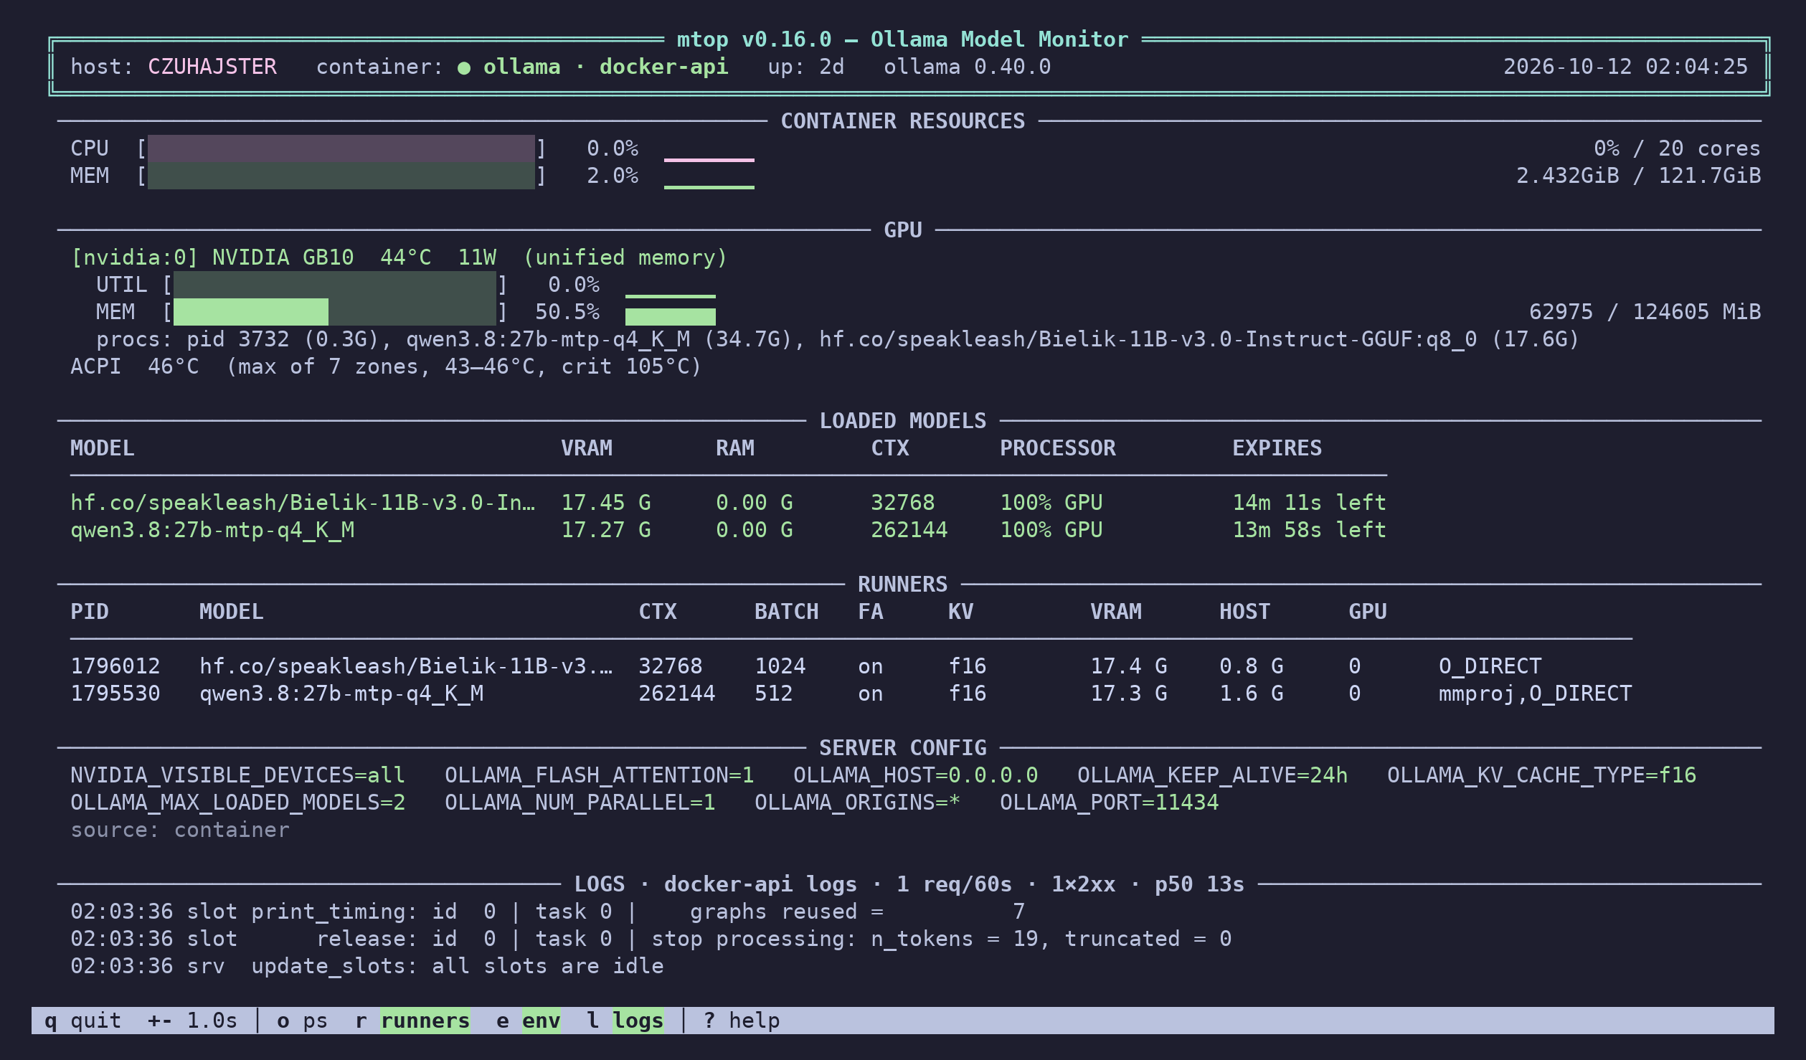This screenshot has height=1060, width=1806.
Task: Click OLLAMA_MAX_LOADED_MODELS=2 setting
Action: [237, 803]
